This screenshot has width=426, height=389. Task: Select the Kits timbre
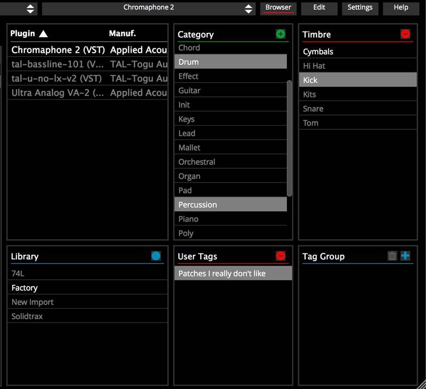[358, 94]
